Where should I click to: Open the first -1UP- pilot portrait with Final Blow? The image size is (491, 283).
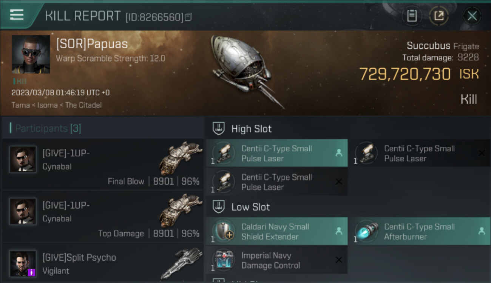(x=23, y=160)
